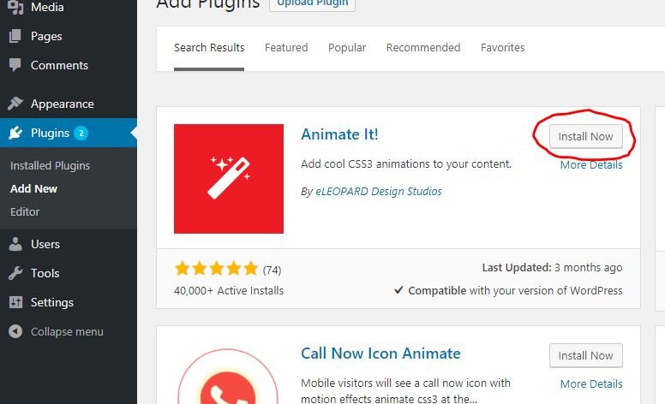
Task: Click the Tools wrench icon
Action: (15, 273)
